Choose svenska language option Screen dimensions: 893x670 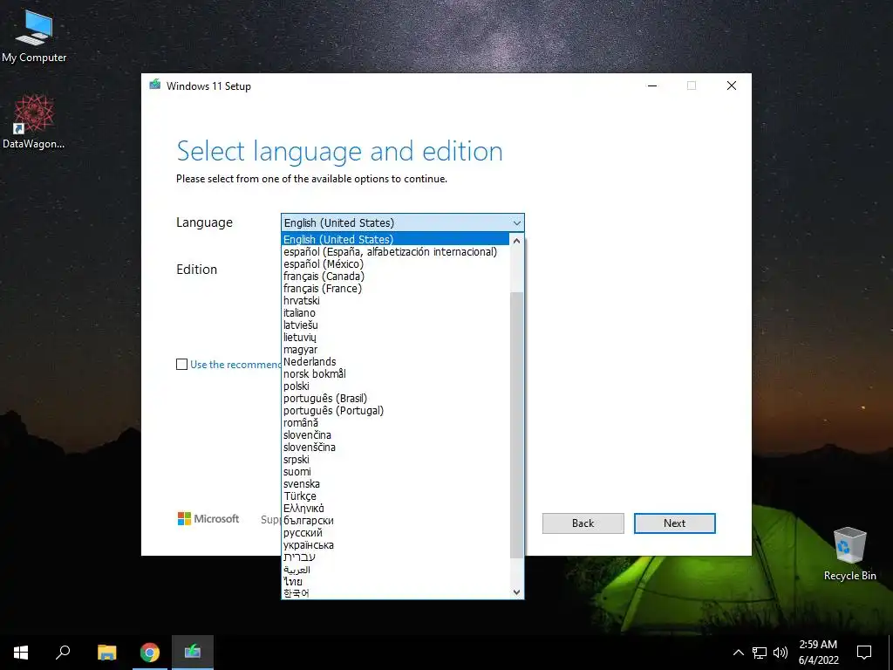pos(395,483)
